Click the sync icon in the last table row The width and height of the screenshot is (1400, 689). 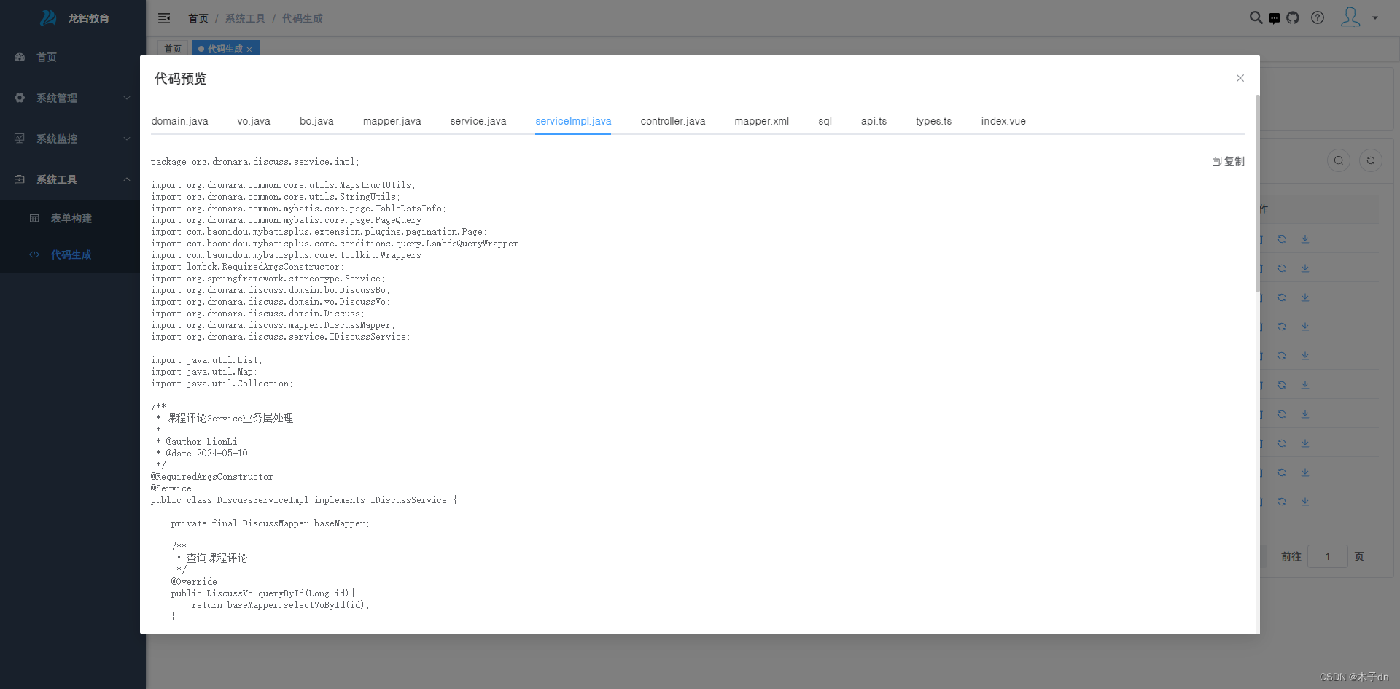(x=1282, y=502)
